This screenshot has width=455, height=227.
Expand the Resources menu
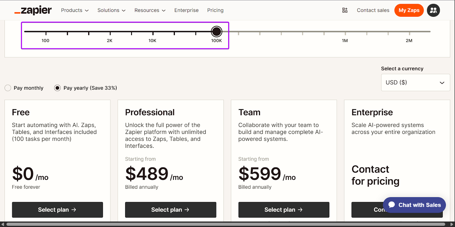150,10
